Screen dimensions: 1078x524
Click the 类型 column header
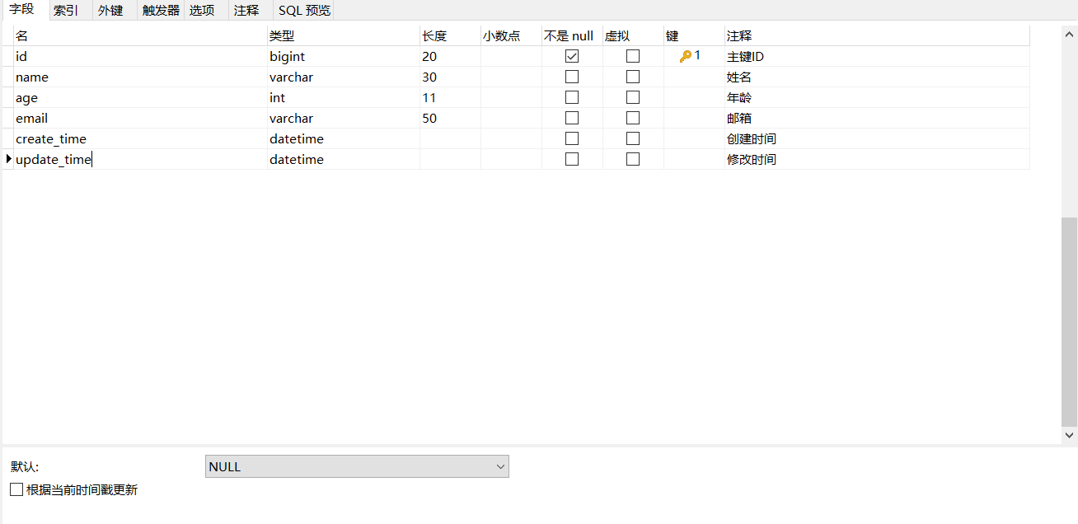344,35
